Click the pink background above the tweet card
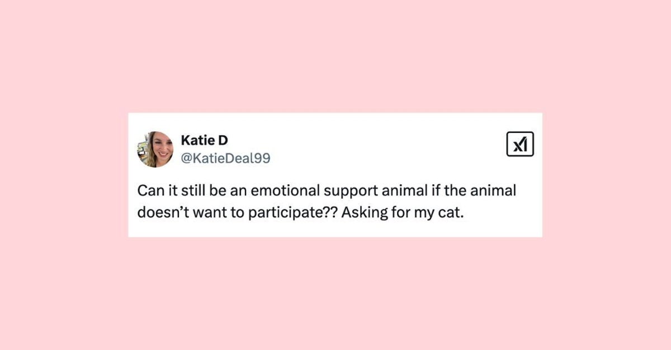Image resolution: width=671 pixels, height=350 pixels. pos(335,56)
